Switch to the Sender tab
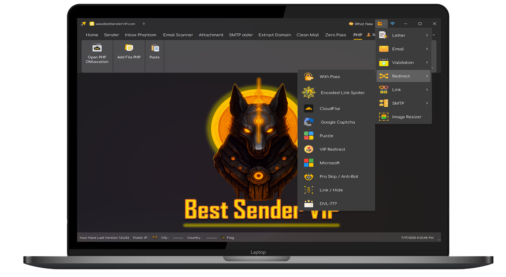Image resolution: width=506 pixels, height=277 pixels. (x=112, y=35)
